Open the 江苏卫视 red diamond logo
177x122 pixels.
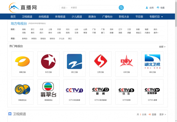pos(101,61)
